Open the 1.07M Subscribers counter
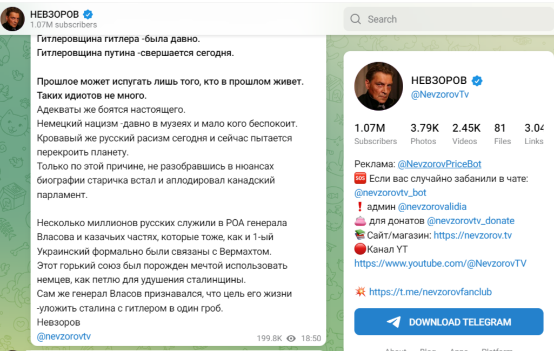This screenshot has height=351, width=554. (375, 134)
